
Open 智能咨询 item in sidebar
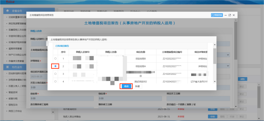13,92
